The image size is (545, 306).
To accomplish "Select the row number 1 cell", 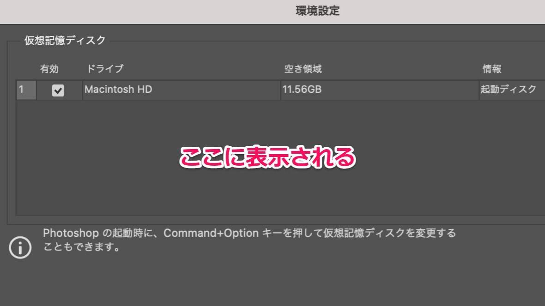I will [x=26, y=90].
